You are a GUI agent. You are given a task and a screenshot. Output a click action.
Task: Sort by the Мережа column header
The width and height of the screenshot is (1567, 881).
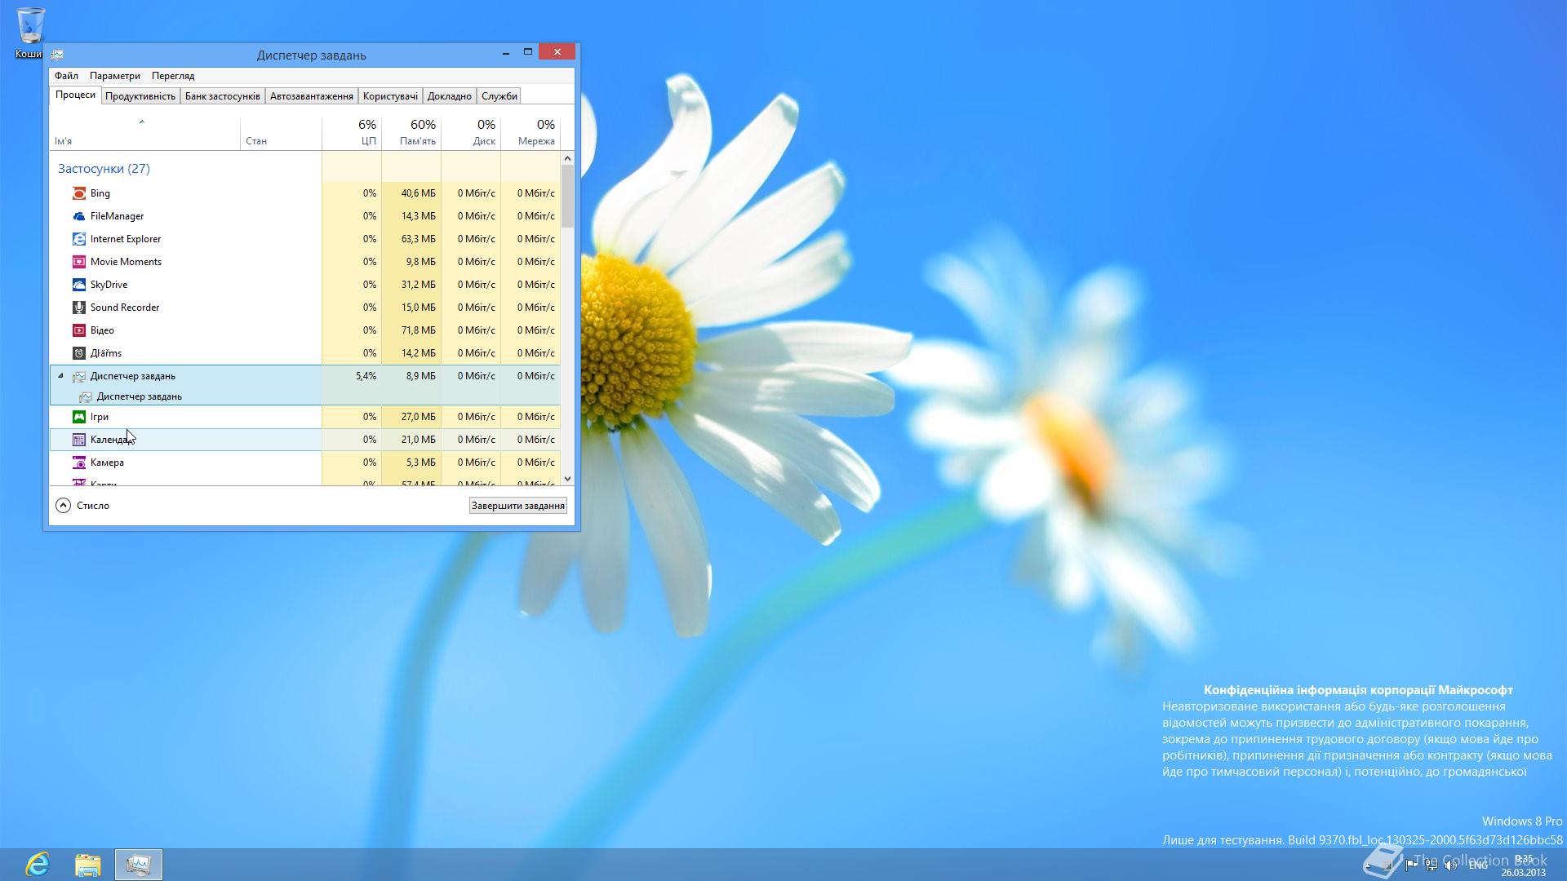point(530,133)
